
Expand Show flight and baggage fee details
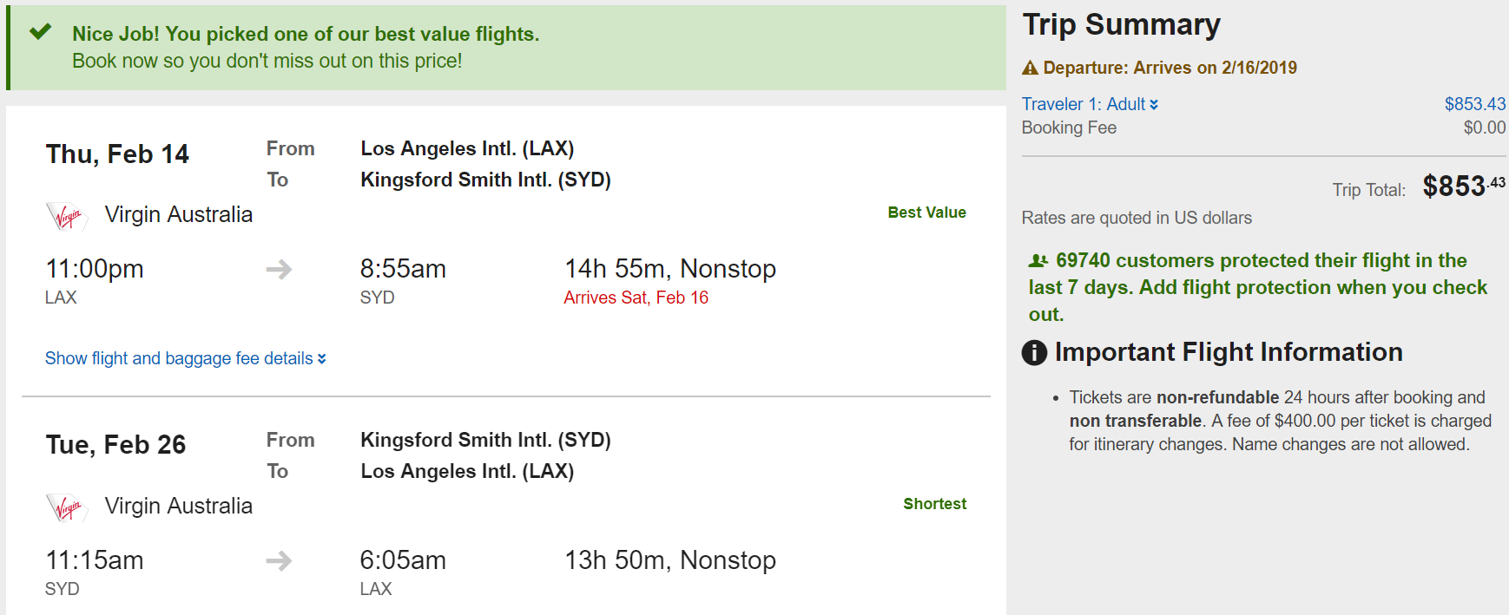coord(185,358)
